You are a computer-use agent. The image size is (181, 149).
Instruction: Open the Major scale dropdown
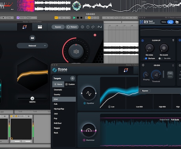[31, 18]
